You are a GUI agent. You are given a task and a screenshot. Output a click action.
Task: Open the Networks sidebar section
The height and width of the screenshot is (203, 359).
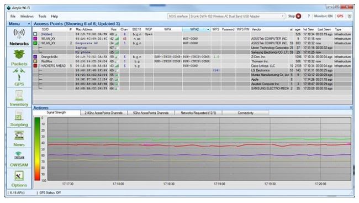(x=19, y=37)
